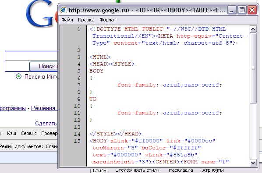
Task: Minimize the source viewer window
Action: pyautogui.click(x=232, y=10)
